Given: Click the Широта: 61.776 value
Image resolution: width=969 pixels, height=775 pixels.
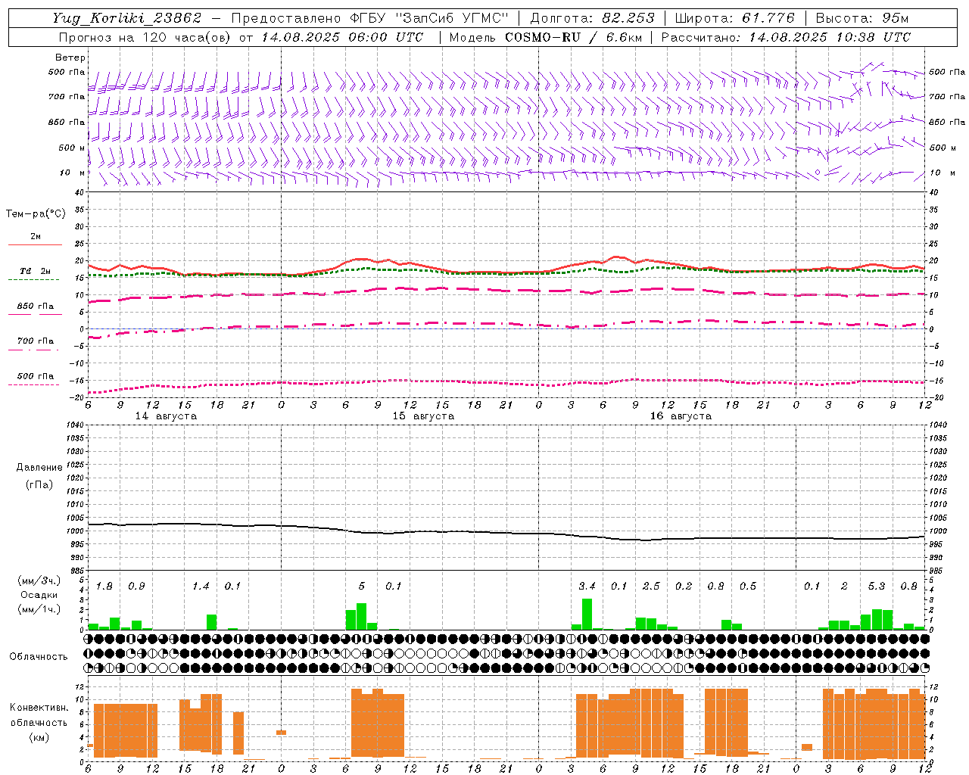Looking at the screenshot, I should [735, 18].
